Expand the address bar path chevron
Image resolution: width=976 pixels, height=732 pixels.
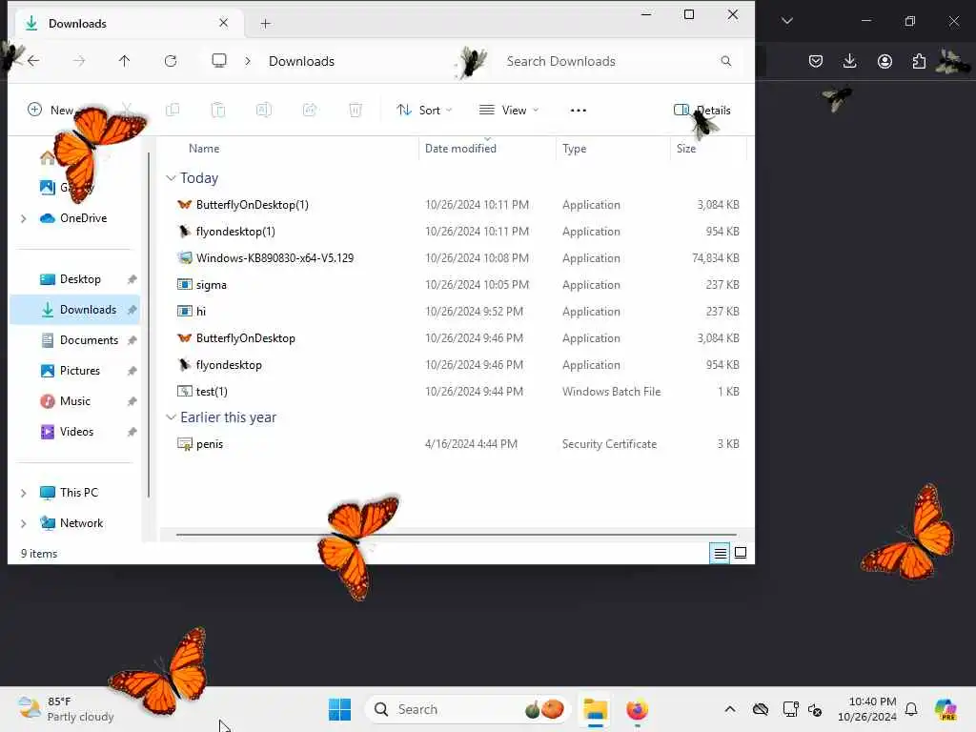248,61
